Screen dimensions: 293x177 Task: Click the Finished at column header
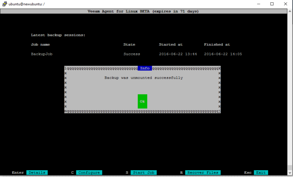pos(217,45)
